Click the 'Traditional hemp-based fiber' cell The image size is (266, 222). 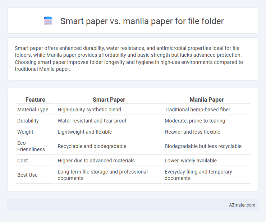click(197, 110)
